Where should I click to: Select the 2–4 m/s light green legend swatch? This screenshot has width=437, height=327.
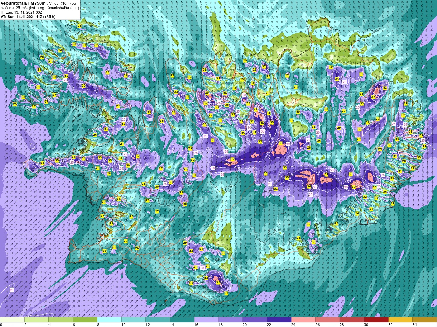[x=37, y=320]
